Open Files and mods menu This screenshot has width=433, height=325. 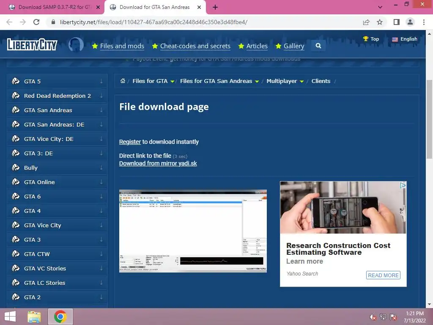(x=122, y=46)
